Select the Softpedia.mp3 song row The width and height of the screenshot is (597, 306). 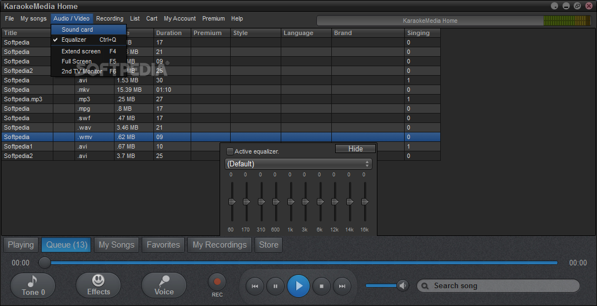221,99
